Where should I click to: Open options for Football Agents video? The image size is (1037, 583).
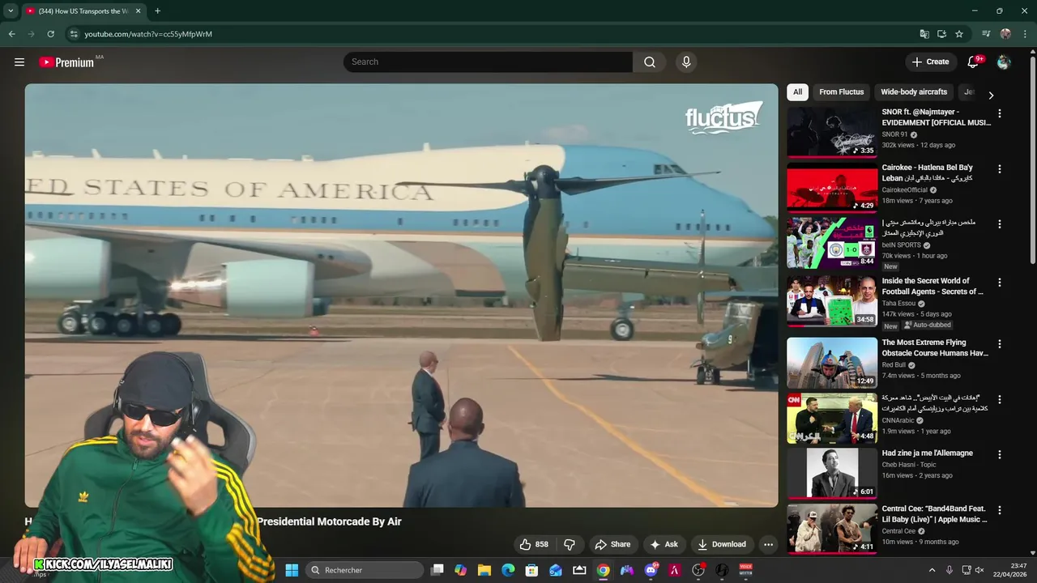click(x=999, y=283)
